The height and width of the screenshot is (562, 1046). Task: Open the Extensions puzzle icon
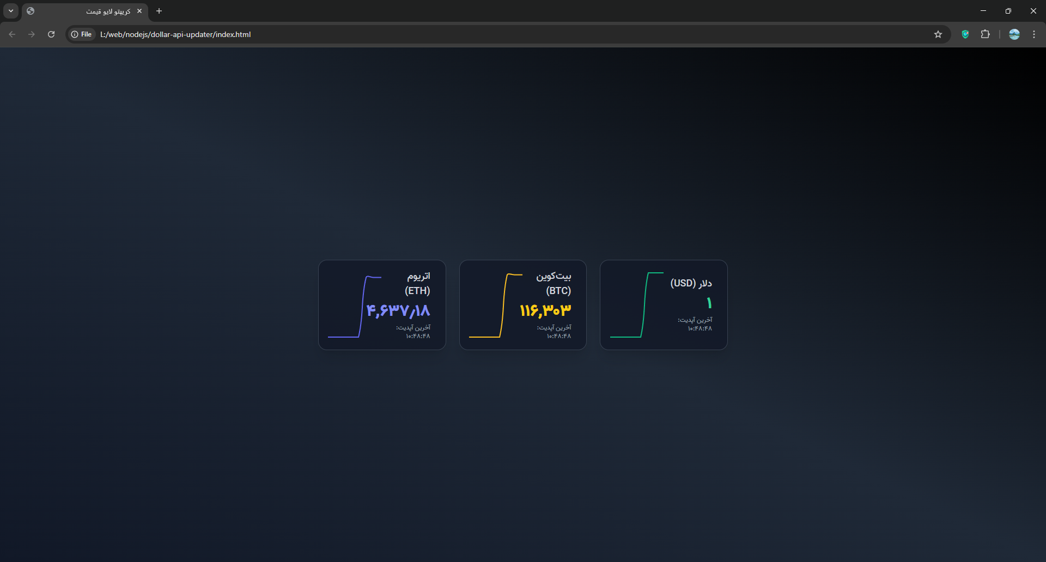pyautogui.click(x=985, y=34)
